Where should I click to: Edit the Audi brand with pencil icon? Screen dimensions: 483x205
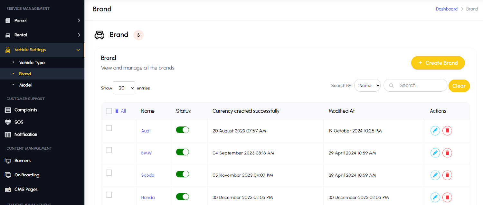coord(435,131)
